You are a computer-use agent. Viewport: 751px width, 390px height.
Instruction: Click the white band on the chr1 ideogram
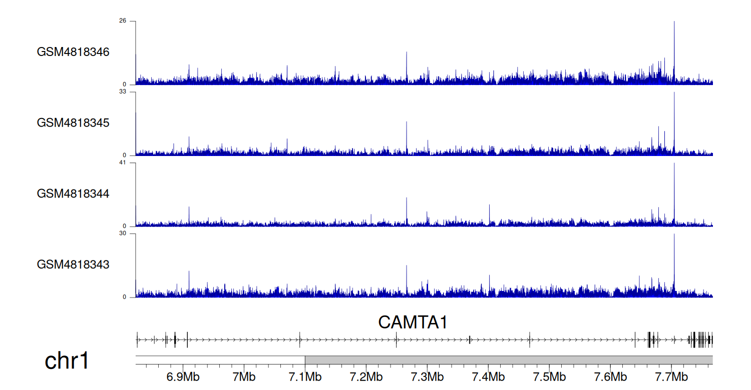point(220,360)
